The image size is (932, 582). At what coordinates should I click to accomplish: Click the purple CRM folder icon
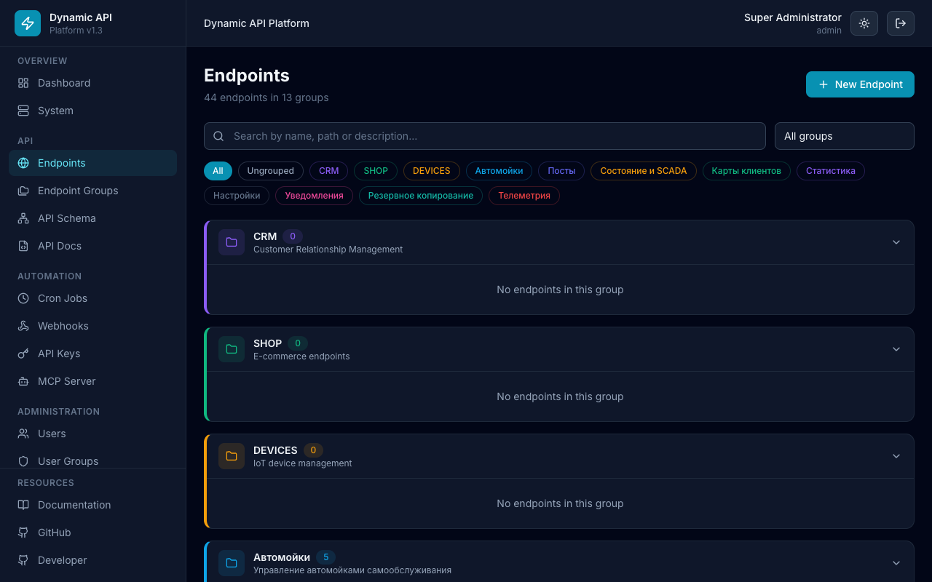pos(232,242)
